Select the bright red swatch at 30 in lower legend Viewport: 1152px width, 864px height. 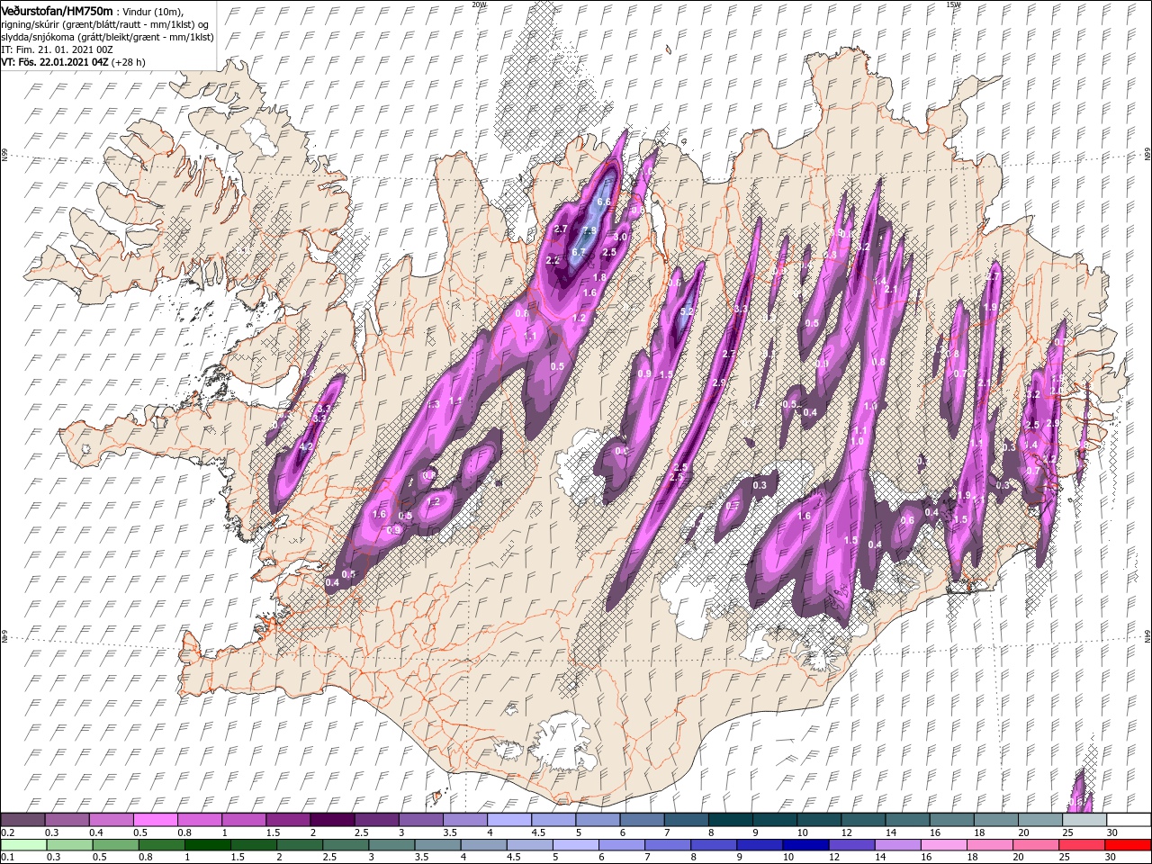coord(1128,845)
